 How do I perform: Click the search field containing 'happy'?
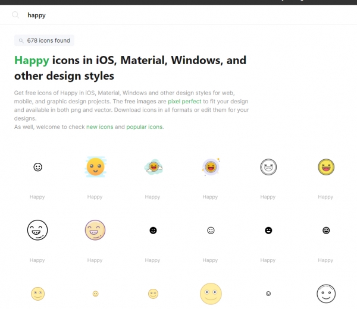click(178, 15)
